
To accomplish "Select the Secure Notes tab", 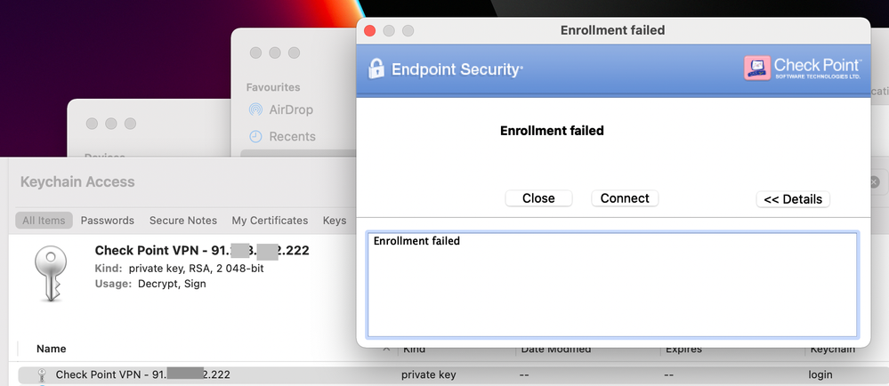I will coord(182,221).
